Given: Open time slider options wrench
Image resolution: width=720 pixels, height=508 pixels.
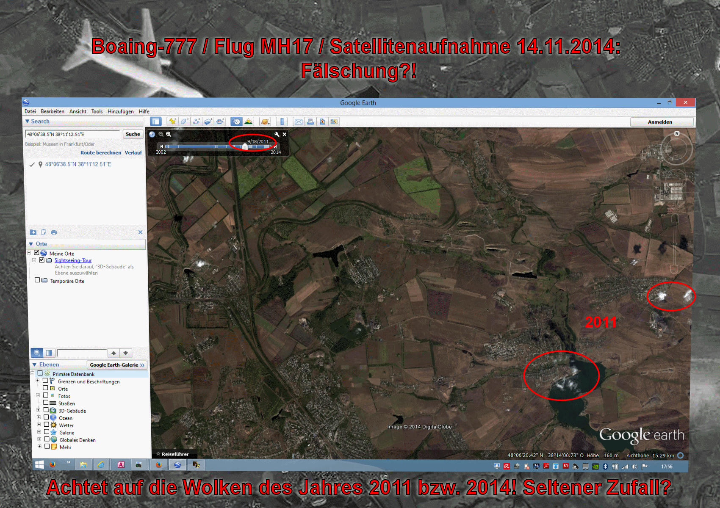Looking at the screenshot, I should [277, 134].
